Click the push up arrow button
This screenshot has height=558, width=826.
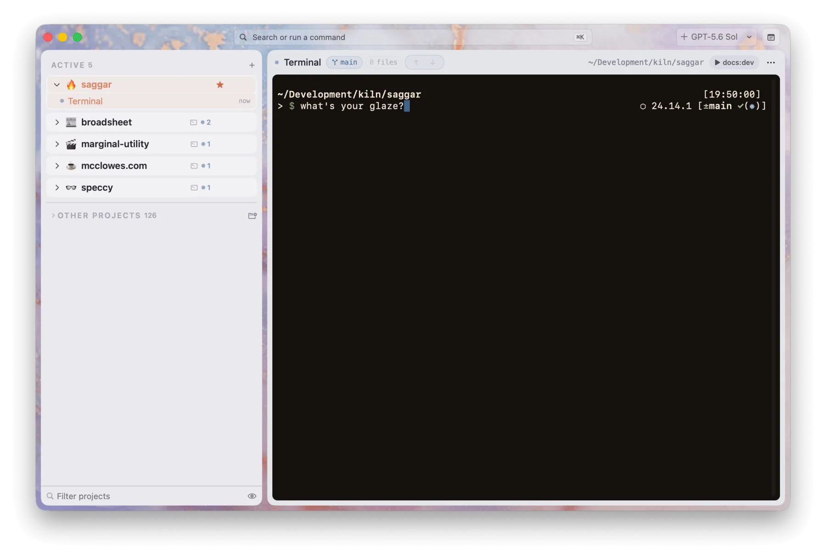click(416, 62)
